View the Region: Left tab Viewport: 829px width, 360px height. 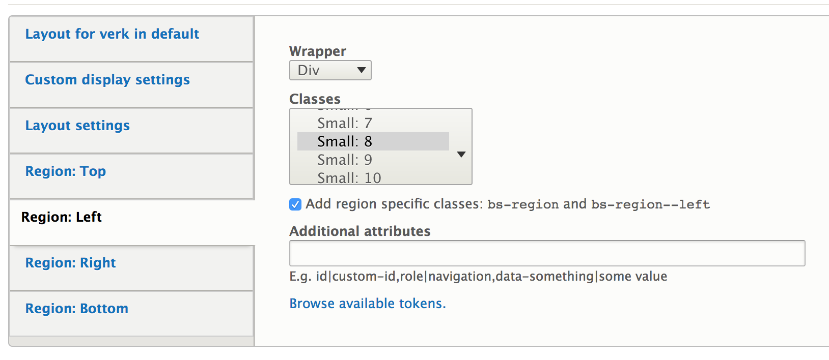coord(61,217)
